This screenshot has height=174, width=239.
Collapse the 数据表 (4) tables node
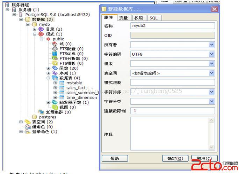48,78
